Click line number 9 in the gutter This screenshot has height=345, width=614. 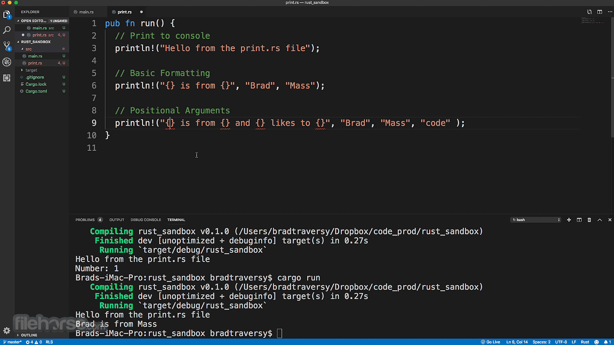point(94,123)
